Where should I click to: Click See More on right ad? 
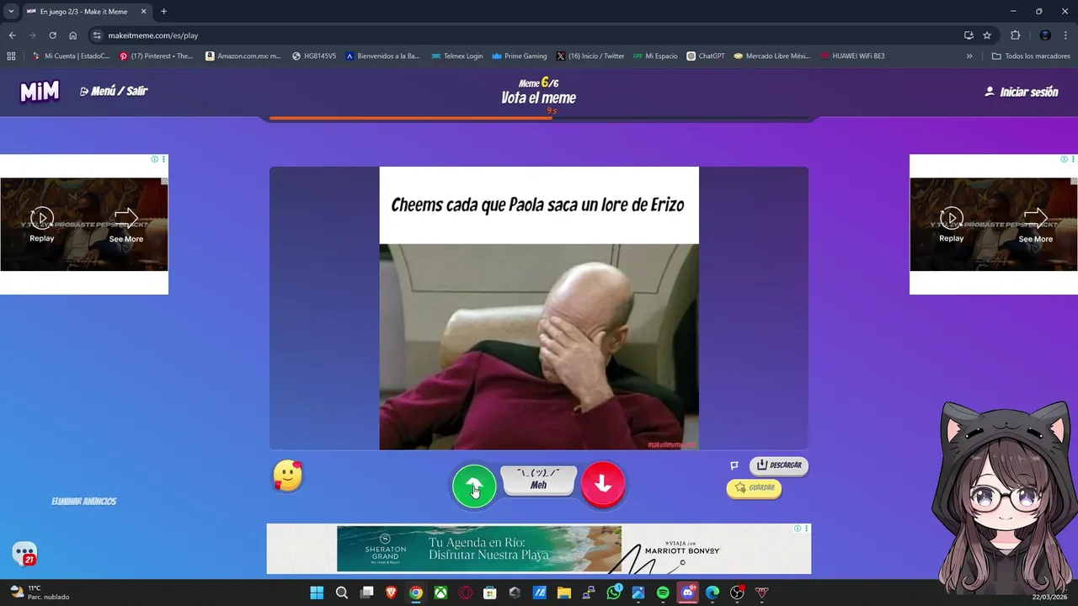pos(1035,226)
